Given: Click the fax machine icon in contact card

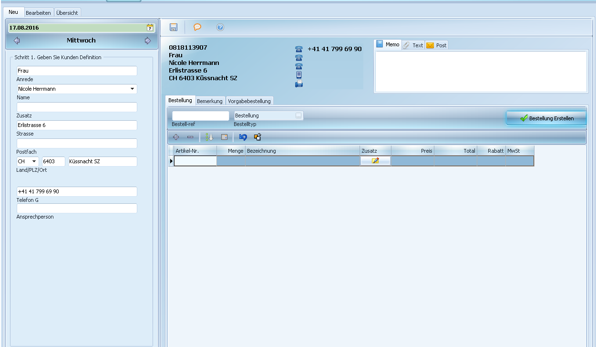Looking at the screenshot, I should pos(299,84).
